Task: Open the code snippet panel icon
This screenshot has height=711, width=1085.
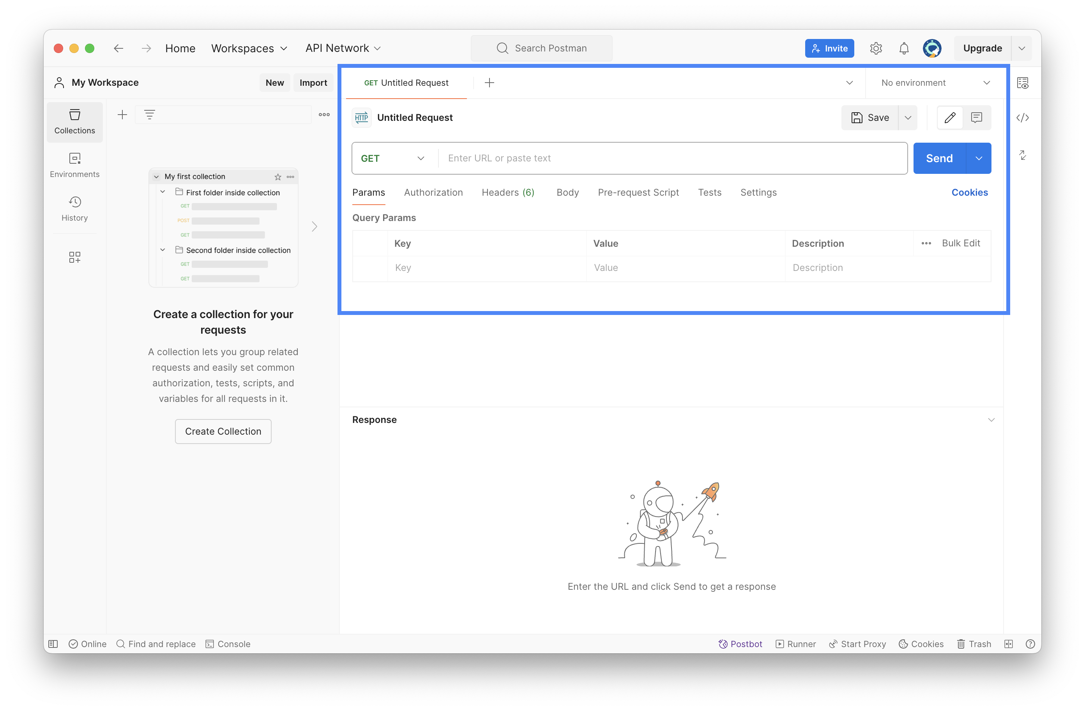Action: tap(1023, 118)
